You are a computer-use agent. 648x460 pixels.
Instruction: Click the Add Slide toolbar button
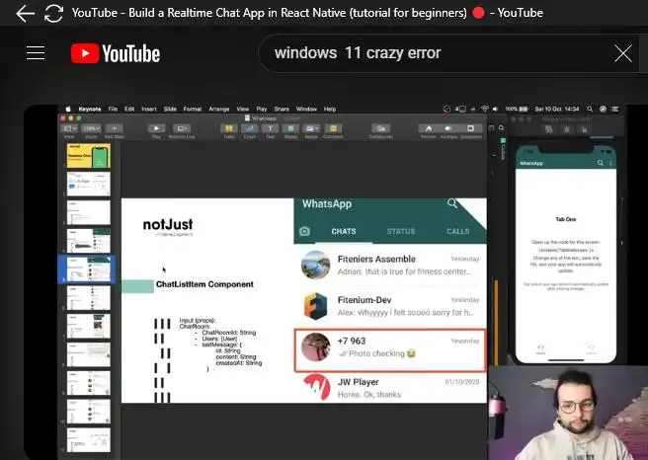115,128
